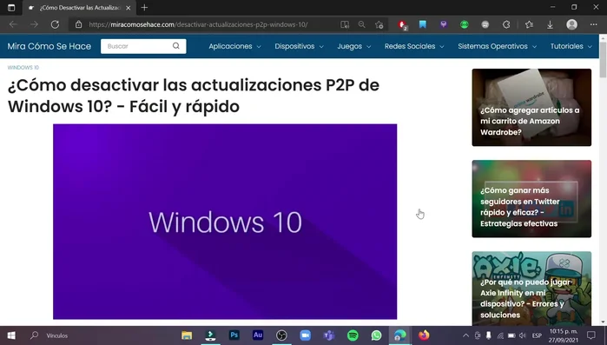The height and width of the screenshot is (345, 607).
Task: Click the WINDOWS 10 category breadcrumb
Action: point(23,68)
